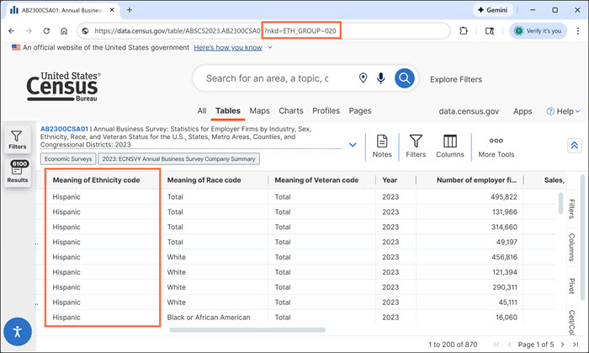Expand the table title dropdown chevron
589x353 pixels.
click(x=353, y=145)
